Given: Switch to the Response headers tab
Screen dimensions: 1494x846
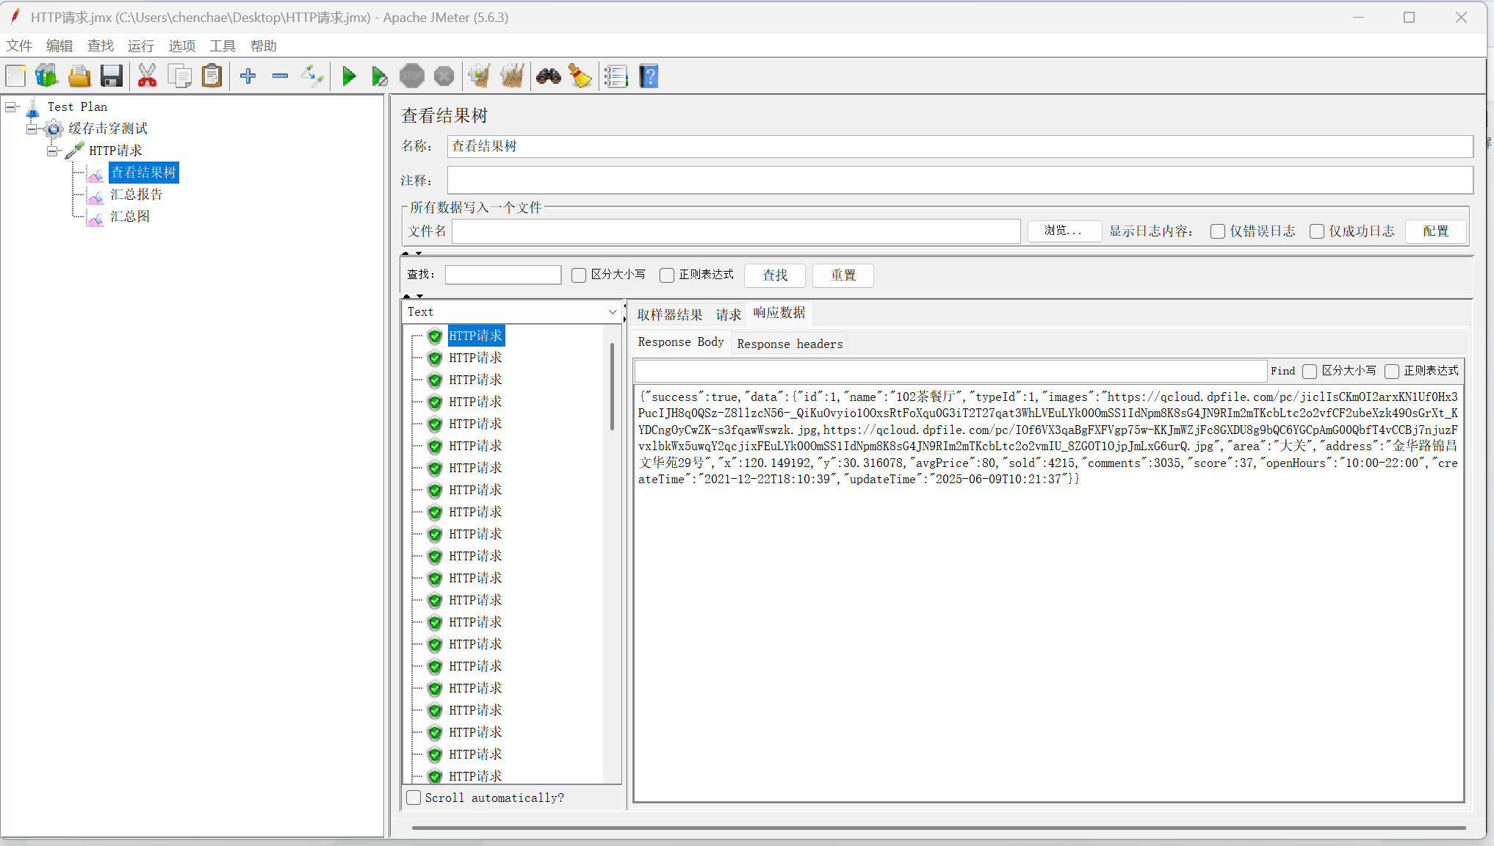Looking at the screenshot, I should 790,344.
